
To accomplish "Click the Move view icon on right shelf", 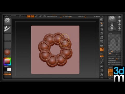I will [x=102, y=67].
